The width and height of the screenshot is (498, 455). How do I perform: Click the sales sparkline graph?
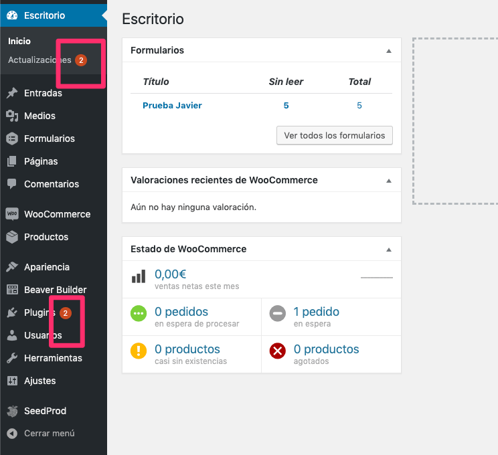point(377,278)
